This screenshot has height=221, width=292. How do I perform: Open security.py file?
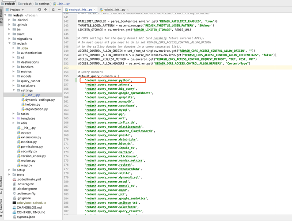click(29, 151)
